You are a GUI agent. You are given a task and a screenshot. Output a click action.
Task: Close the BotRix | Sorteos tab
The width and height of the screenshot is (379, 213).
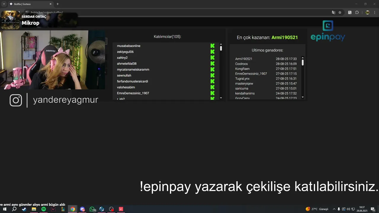(50, 4)
